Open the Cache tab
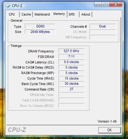 coord(26,14)
